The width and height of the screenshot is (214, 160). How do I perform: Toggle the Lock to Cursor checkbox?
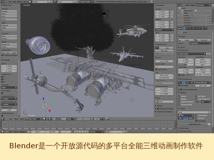coord(156,70)
